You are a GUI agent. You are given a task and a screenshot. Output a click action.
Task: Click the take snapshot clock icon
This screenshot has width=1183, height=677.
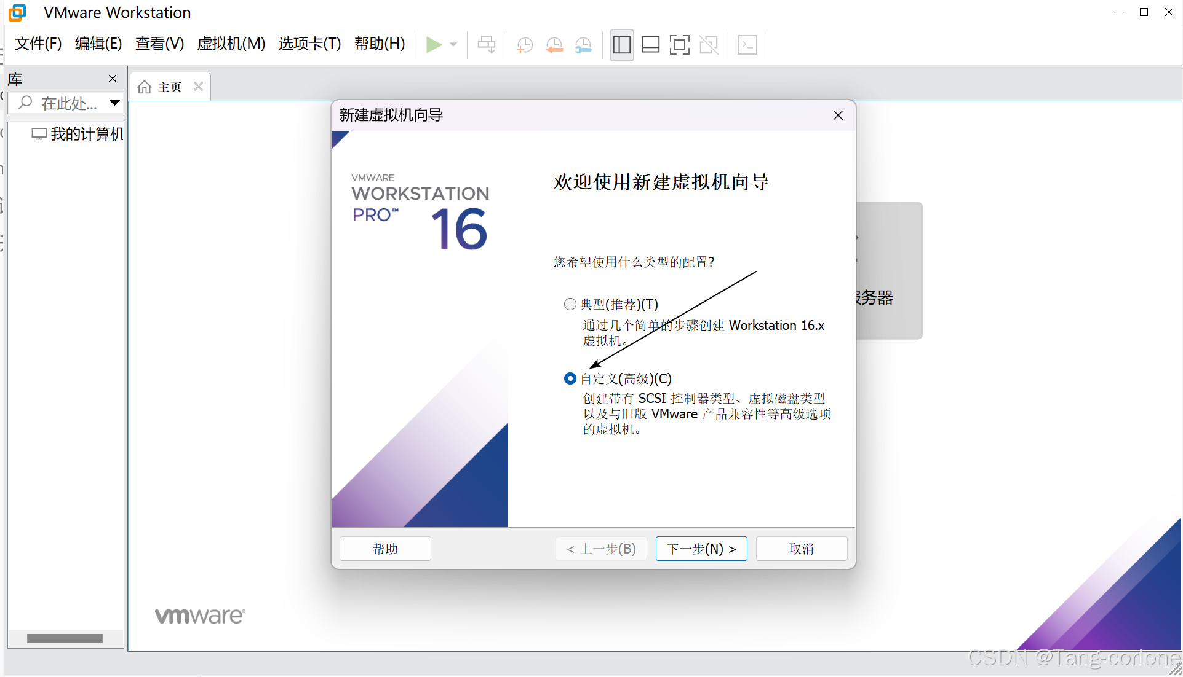(x=524, y=44)
